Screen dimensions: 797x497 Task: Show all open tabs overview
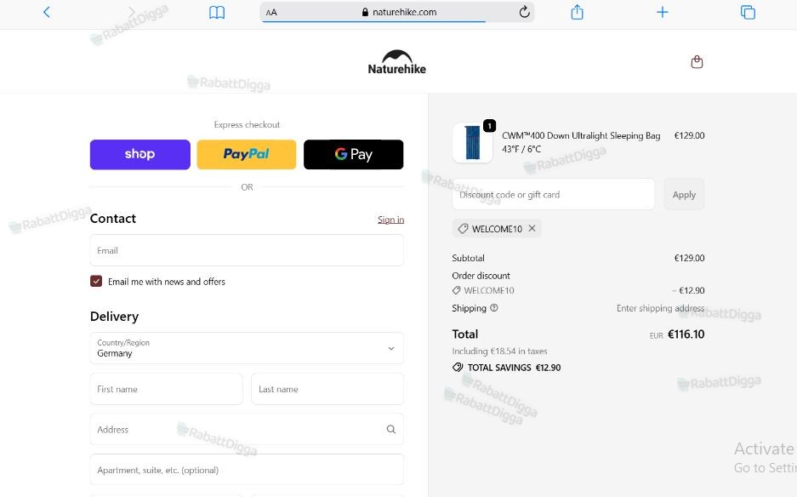[748, 12]
